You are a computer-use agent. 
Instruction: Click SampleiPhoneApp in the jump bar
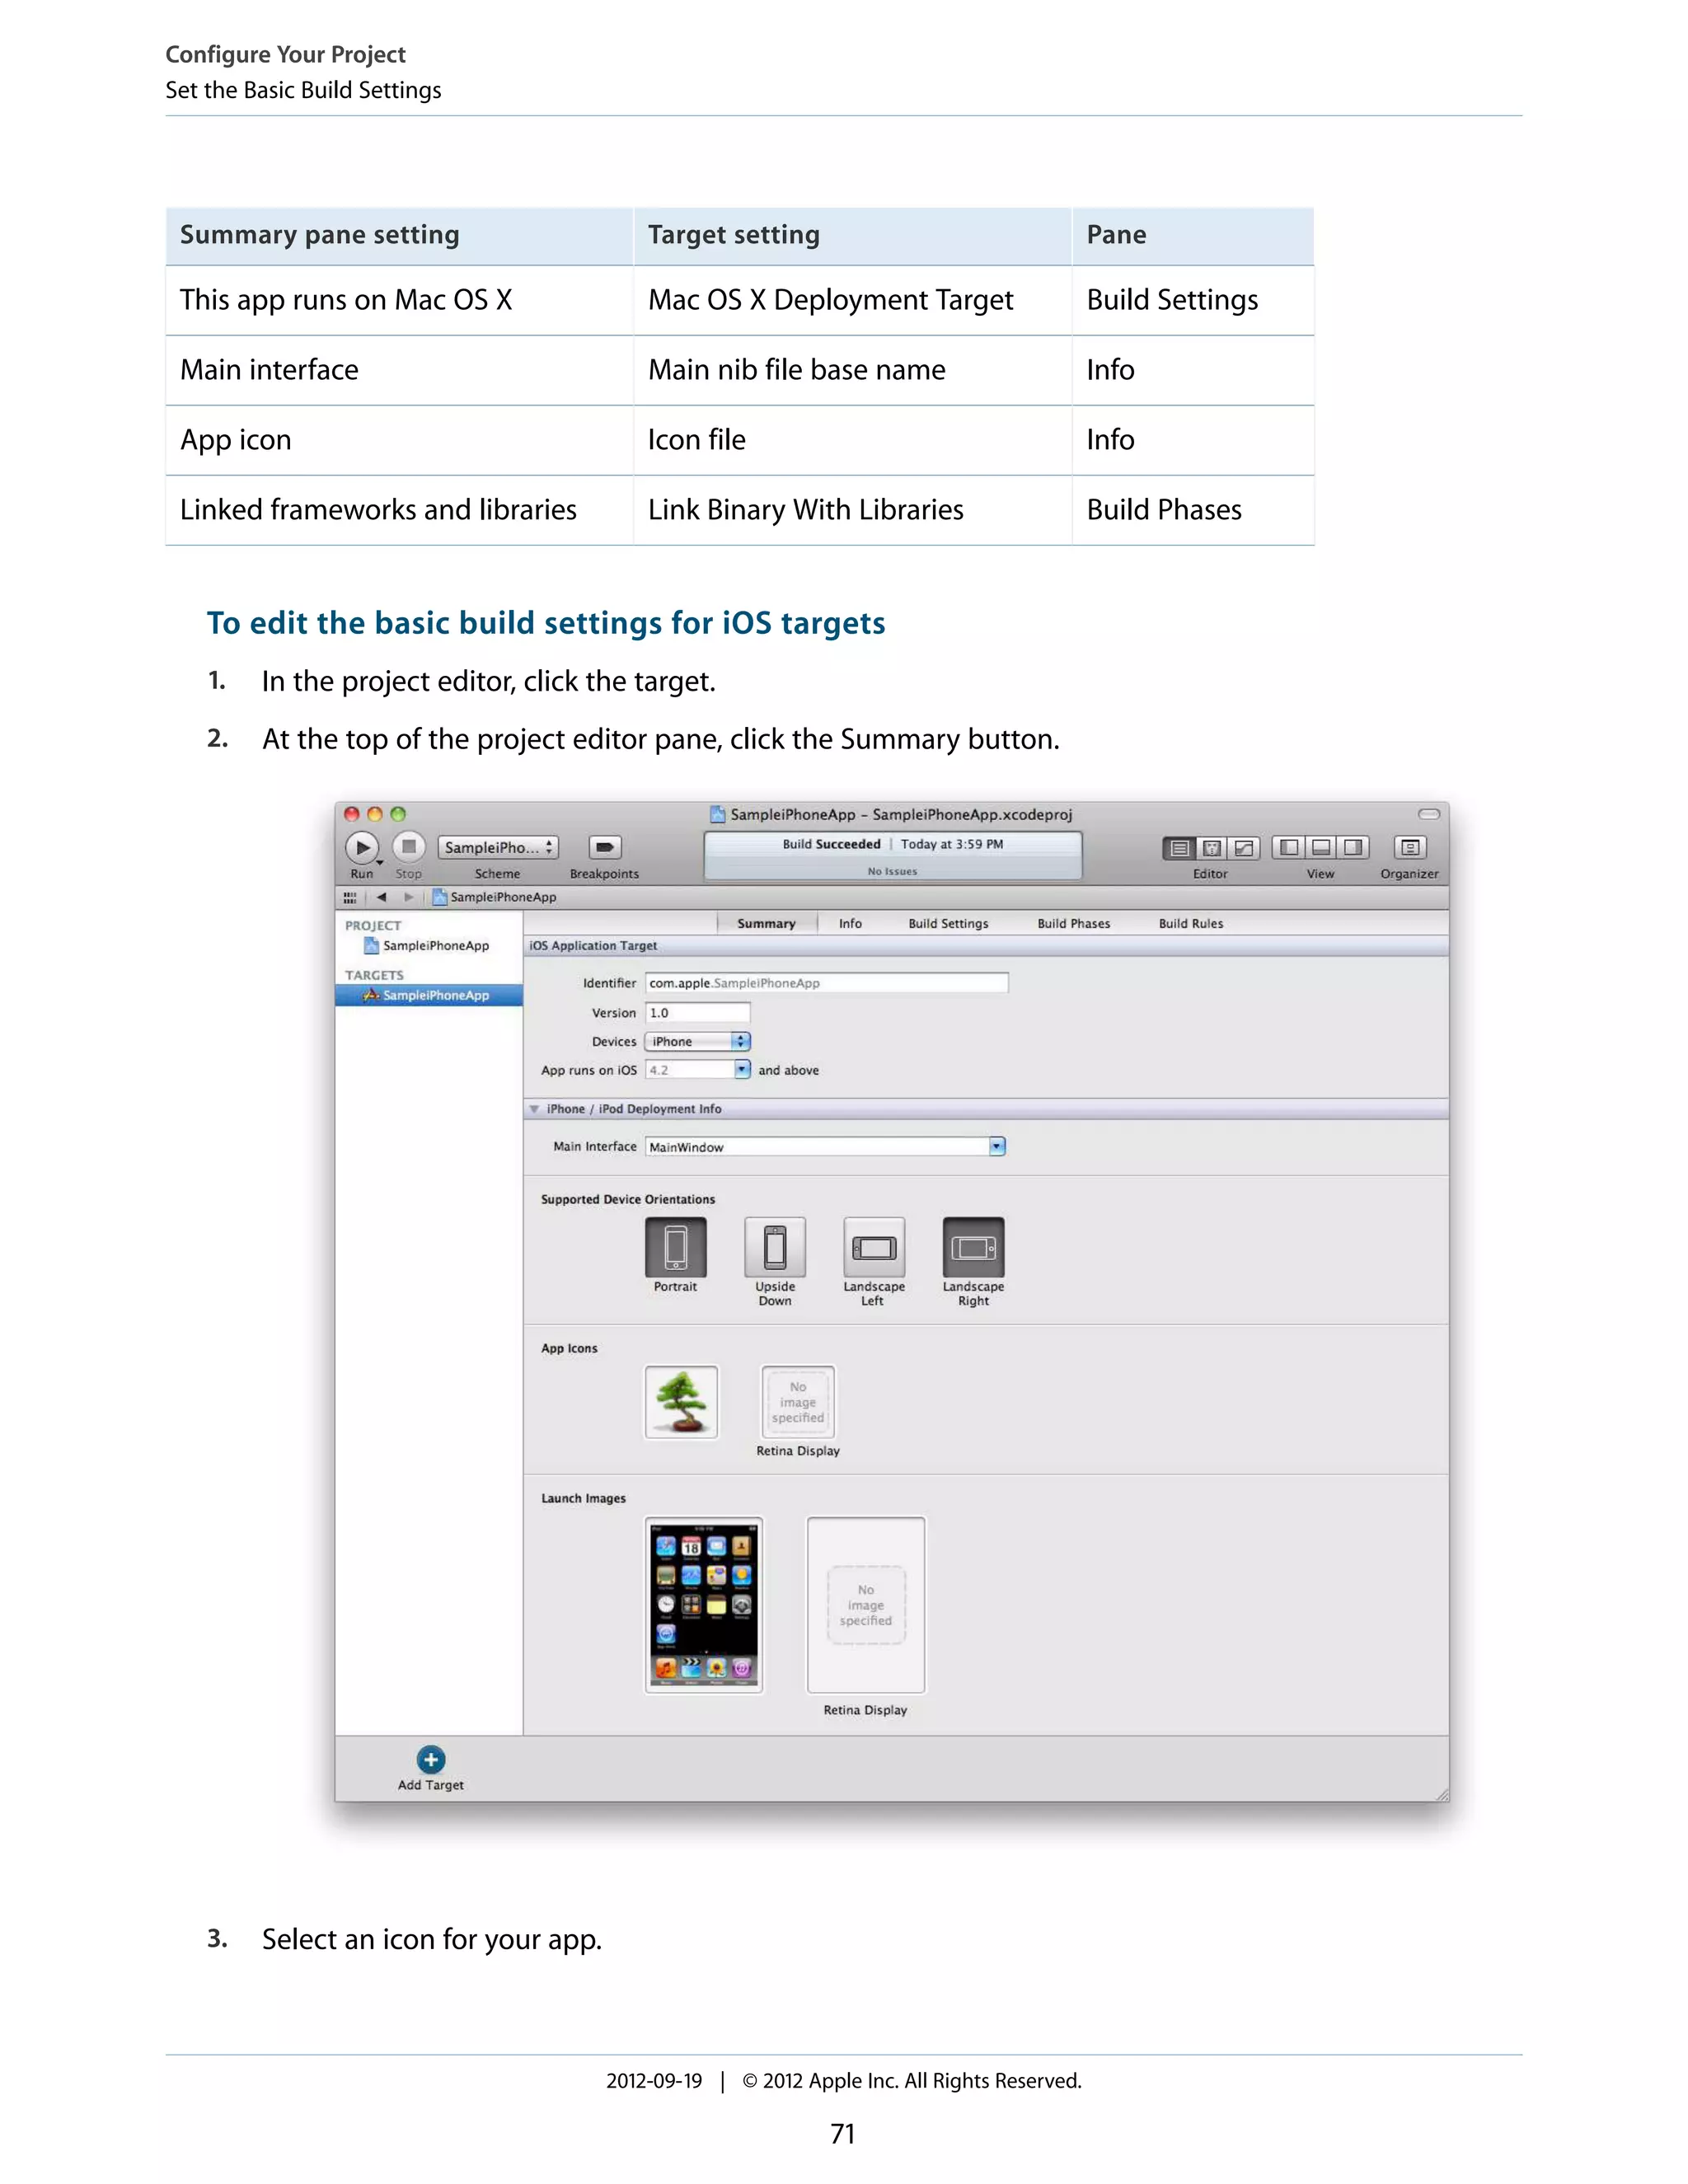click(x=494, y=897)
